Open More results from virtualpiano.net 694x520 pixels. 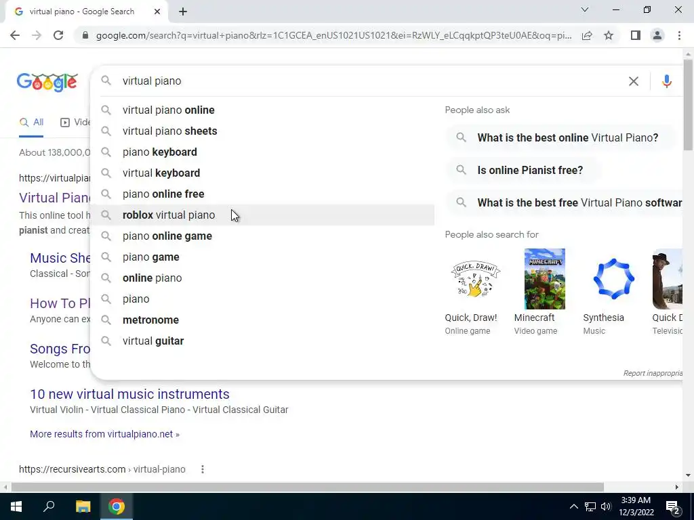[x=104, y=434]
